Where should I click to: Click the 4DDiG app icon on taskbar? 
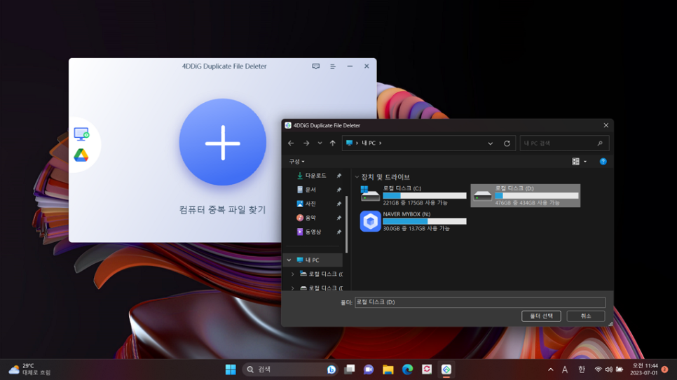[x=446, y=370]
